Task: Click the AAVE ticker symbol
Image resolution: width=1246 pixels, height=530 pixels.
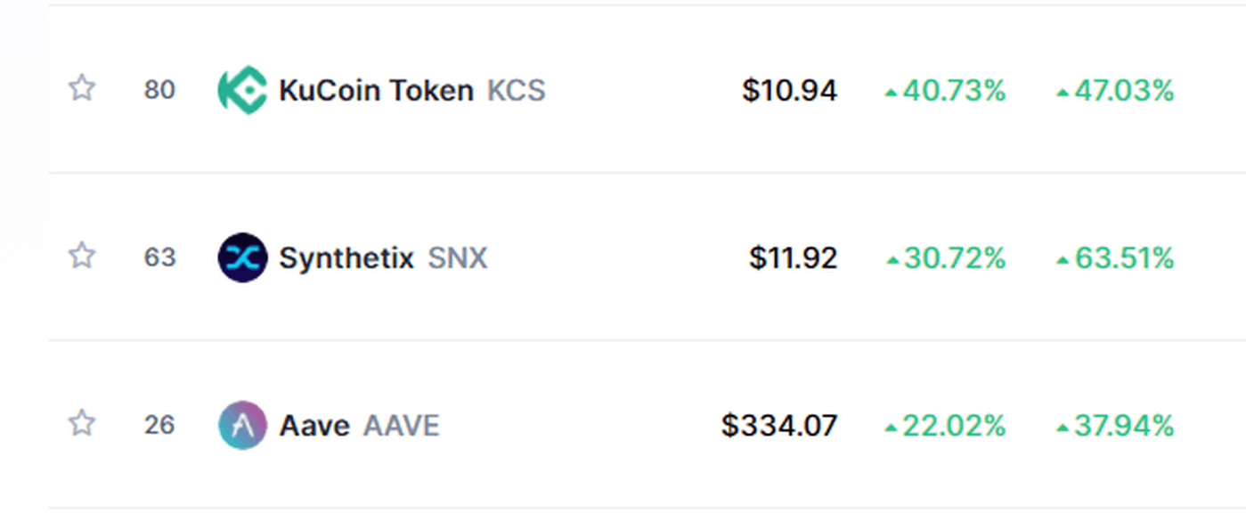Action: pos(402,426)
